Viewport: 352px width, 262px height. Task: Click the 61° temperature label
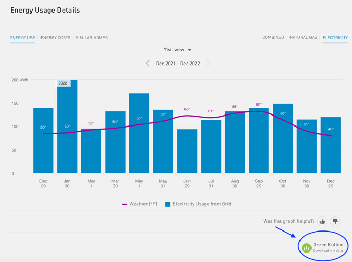(211, 111)
